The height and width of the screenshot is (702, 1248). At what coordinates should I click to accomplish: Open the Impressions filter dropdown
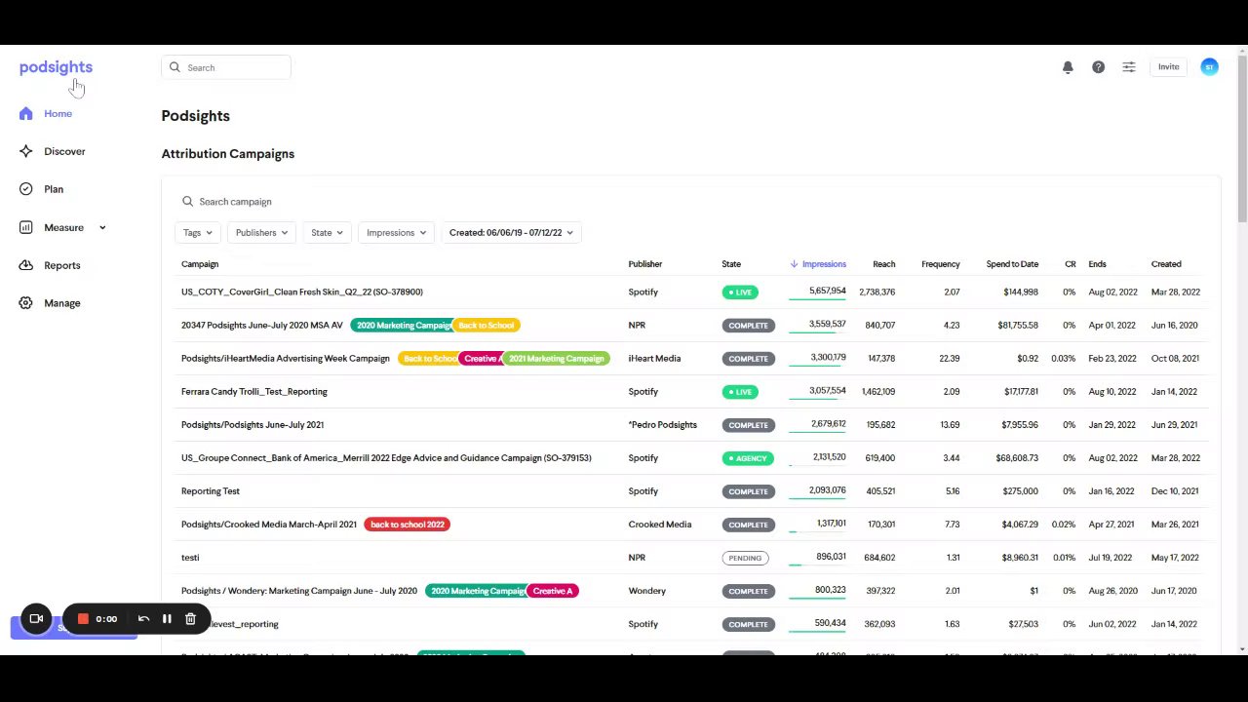click(x=396, y=233)
